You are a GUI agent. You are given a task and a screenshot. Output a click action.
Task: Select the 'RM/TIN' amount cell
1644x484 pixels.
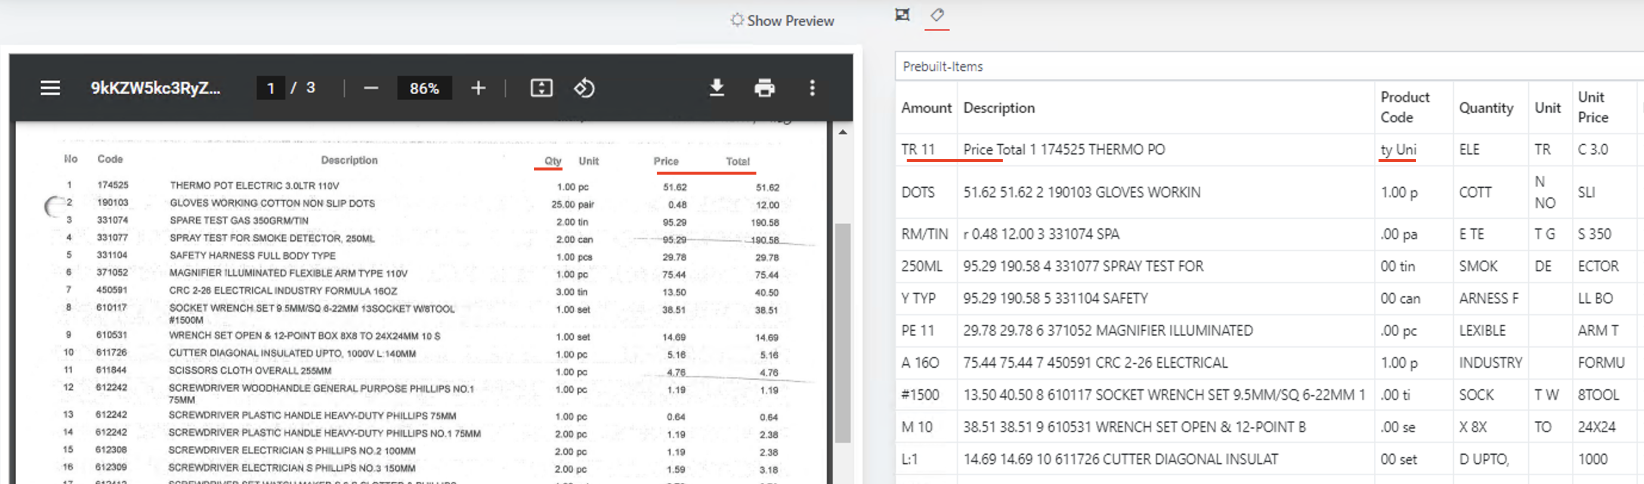coord(925,234)
